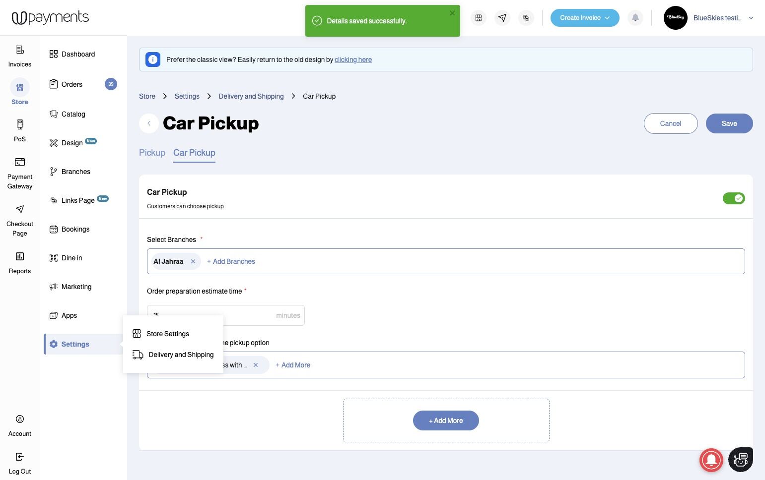Click the notifications bell icon
The image size is (765, 480).
click(635, 18)
